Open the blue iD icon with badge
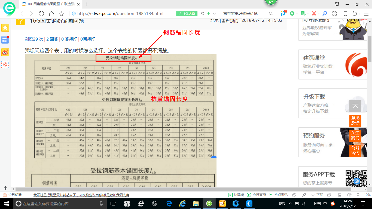Viewport: 372px width, 209px height. tap(283, 13)
